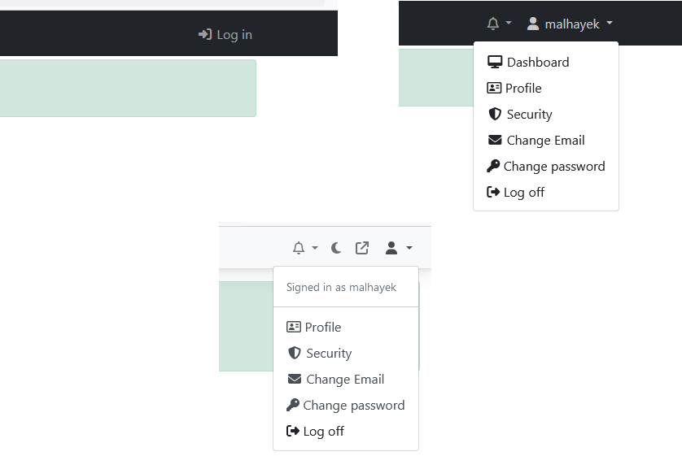Click the Log off icon in the lower menu
Viewport: 682px width, 456px height.
tap(293, 431)
